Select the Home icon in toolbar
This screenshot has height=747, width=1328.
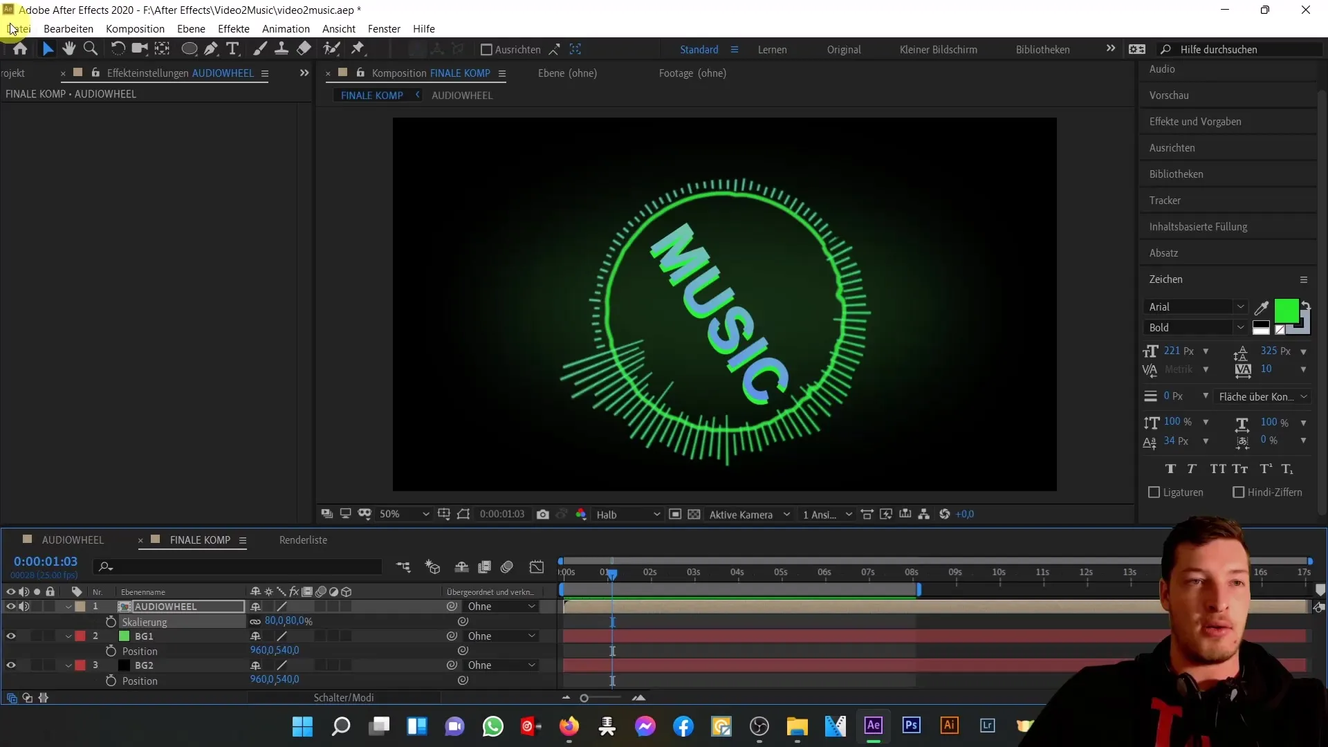click(x=20, y=49)
